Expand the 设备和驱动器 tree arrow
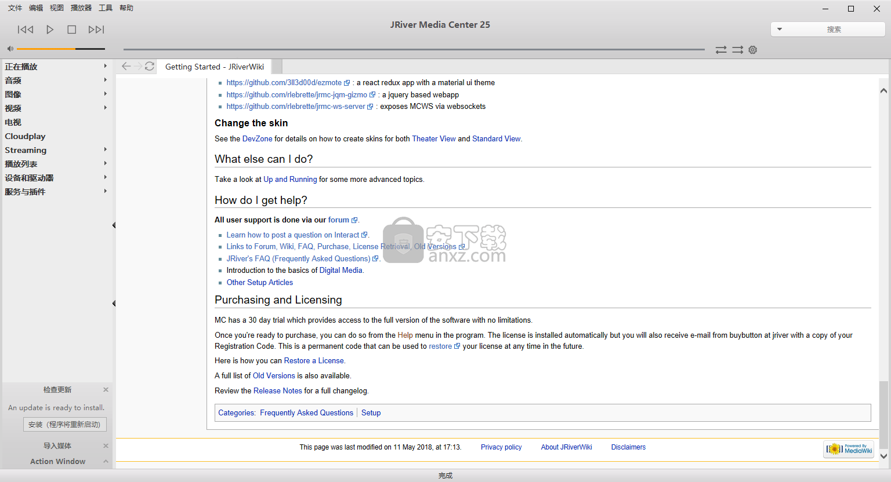 click(105, 177)
